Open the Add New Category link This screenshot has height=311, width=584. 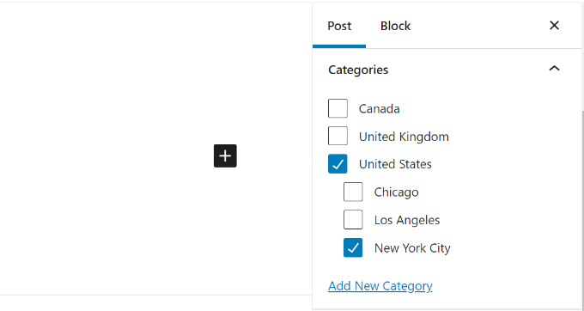380,286
